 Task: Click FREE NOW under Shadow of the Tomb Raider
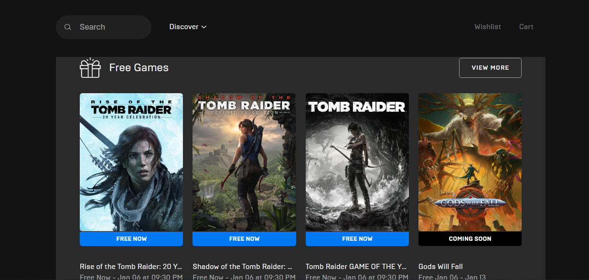point(244,239)
